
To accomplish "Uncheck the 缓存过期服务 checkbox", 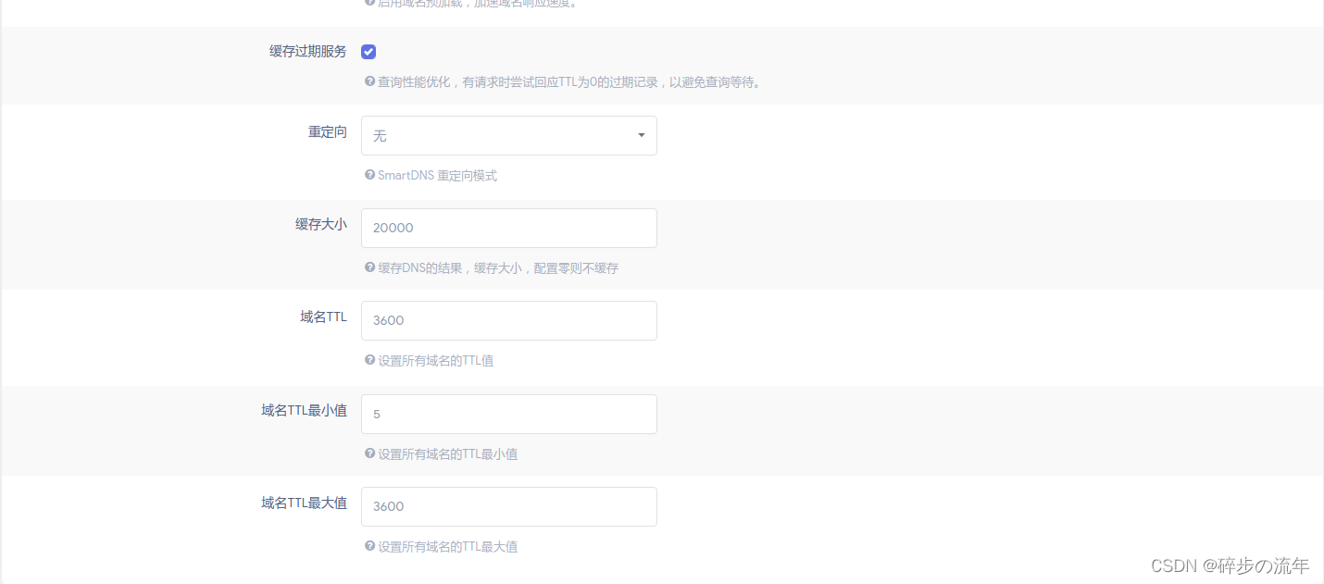I will tap(368, 52).
